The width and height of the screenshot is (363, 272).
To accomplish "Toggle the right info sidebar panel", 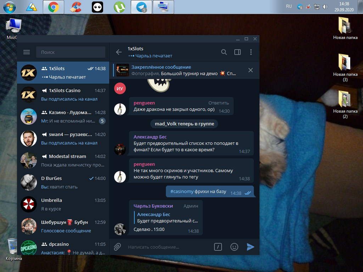I will pyautogui.click(x=238, y=52).
